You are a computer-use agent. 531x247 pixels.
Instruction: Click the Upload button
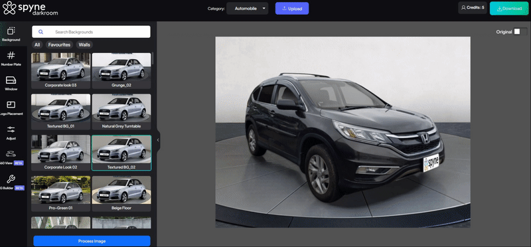[x=292, y=9]
